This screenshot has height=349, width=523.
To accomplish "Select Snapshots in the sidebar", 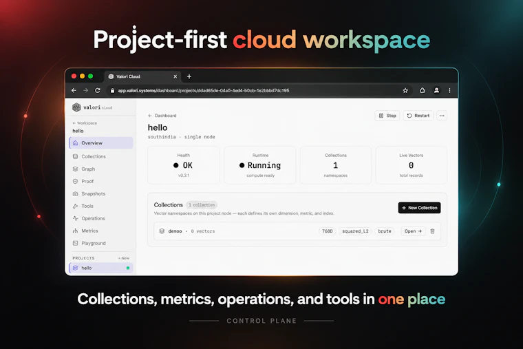I will coord(101,193).
